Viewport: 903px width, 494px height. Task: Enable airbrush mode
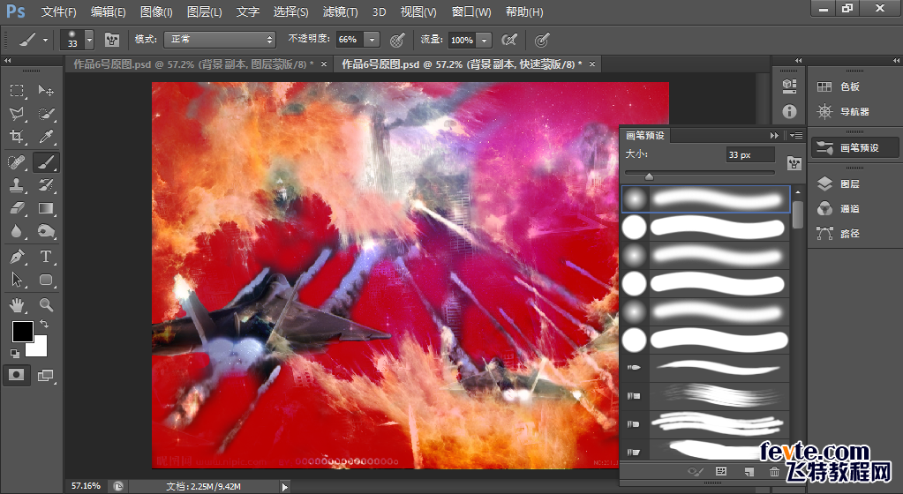[x=509, y=40]
